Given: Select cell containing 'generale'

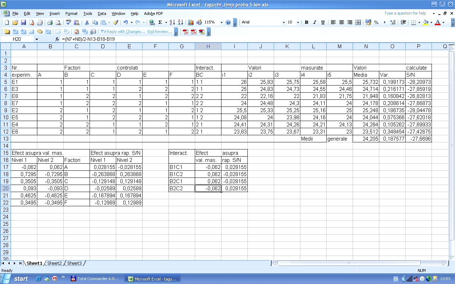Looking at the screenshot, I should (339, 139).
